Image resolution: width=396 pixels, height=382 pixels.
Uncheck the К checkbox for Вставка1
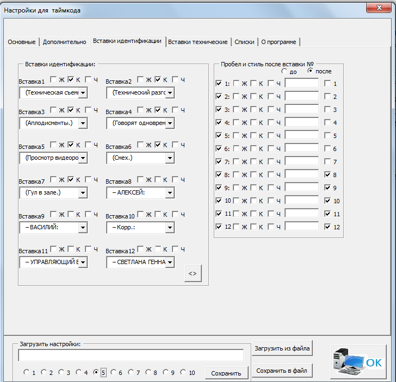[x=71, y=80]
